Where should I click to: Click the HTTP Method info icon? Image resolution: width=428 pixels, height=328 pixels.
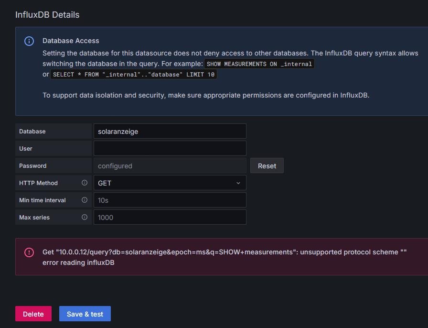[x=85, y=183]
